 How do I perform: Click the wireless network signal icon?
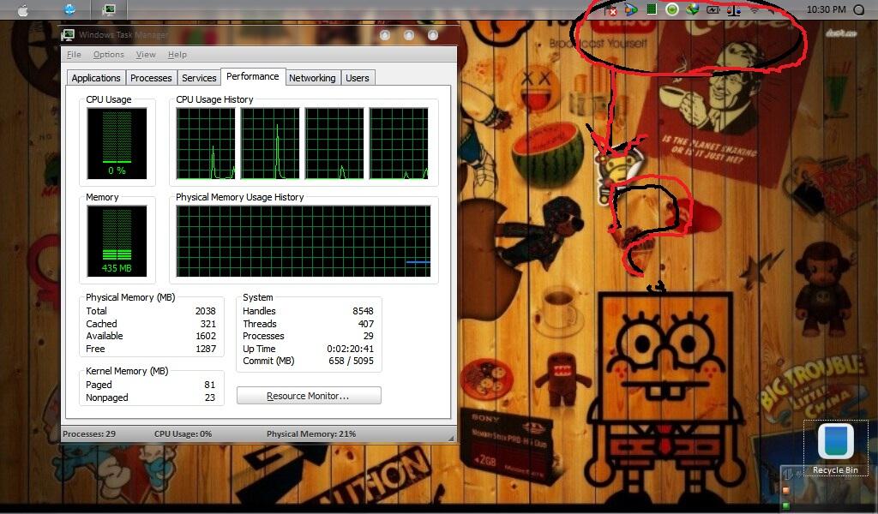[x=755, y=9]
